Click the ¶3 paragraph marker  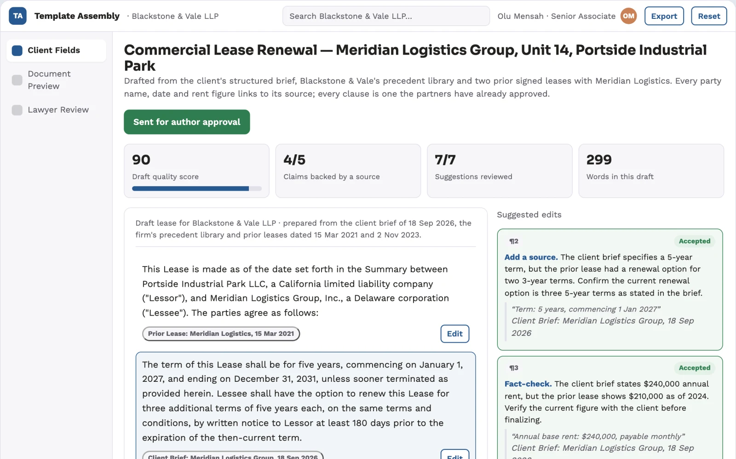(514, 368)
